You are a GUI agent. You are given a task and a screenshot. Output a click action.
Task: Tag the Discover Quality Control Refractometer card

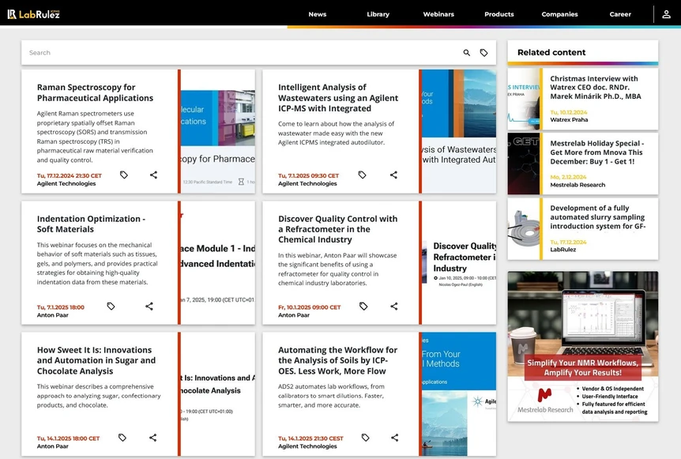[x=363, y=307]
